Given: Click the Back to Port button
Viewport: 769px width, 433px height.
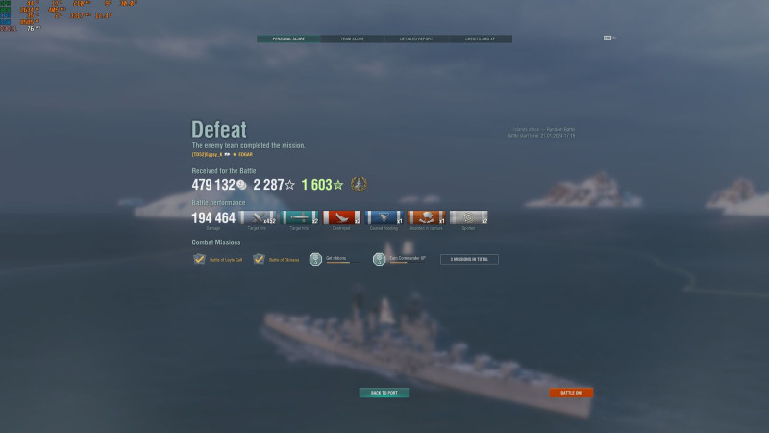Looking at the screenshot, I should coord(384,393).
